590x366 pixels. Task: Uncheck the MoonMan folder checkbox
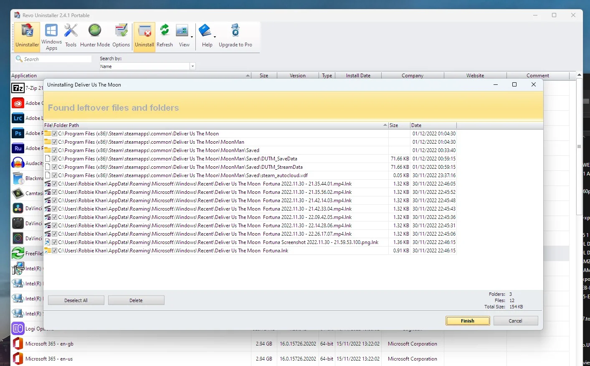pos(54,142)
